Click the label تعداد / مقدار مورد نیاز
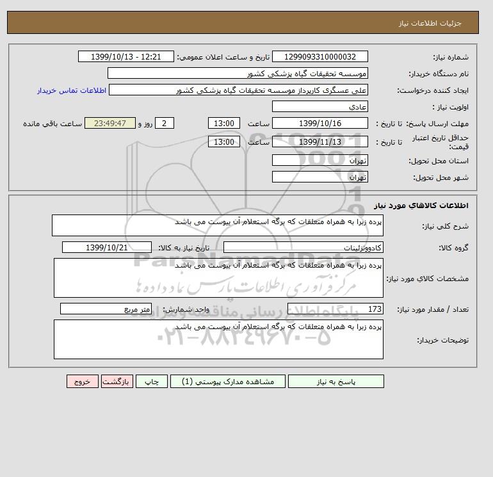 pos(433,309)
